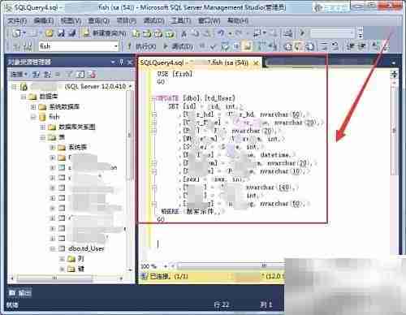406x315 pixels.
Task: Click the Object Explorer horizontal scrollbar
Action: (67, 278)
